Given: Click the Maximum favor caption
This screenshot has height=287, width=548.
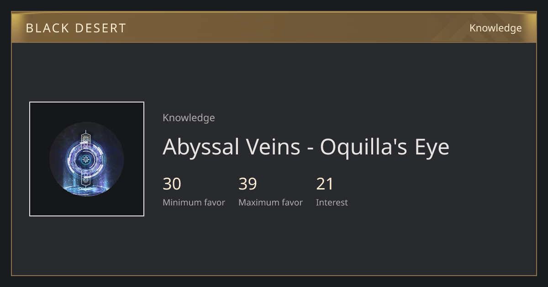Looking at the screenshot, I should 270,202.
